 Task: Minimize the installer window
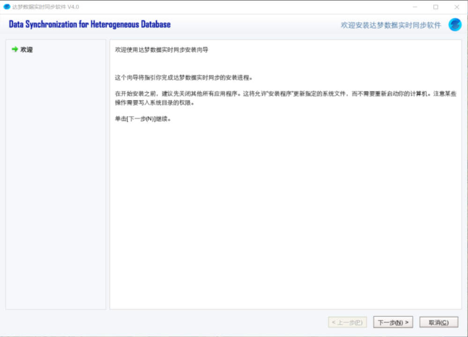[x=415, y=7]
